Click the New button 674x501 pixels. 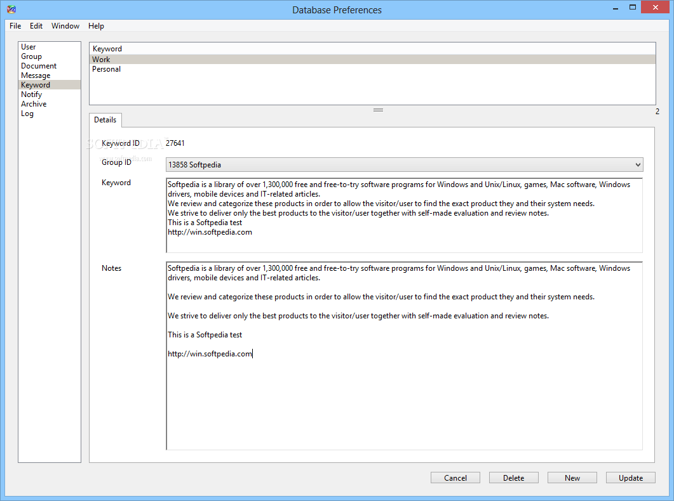[572, 478]
